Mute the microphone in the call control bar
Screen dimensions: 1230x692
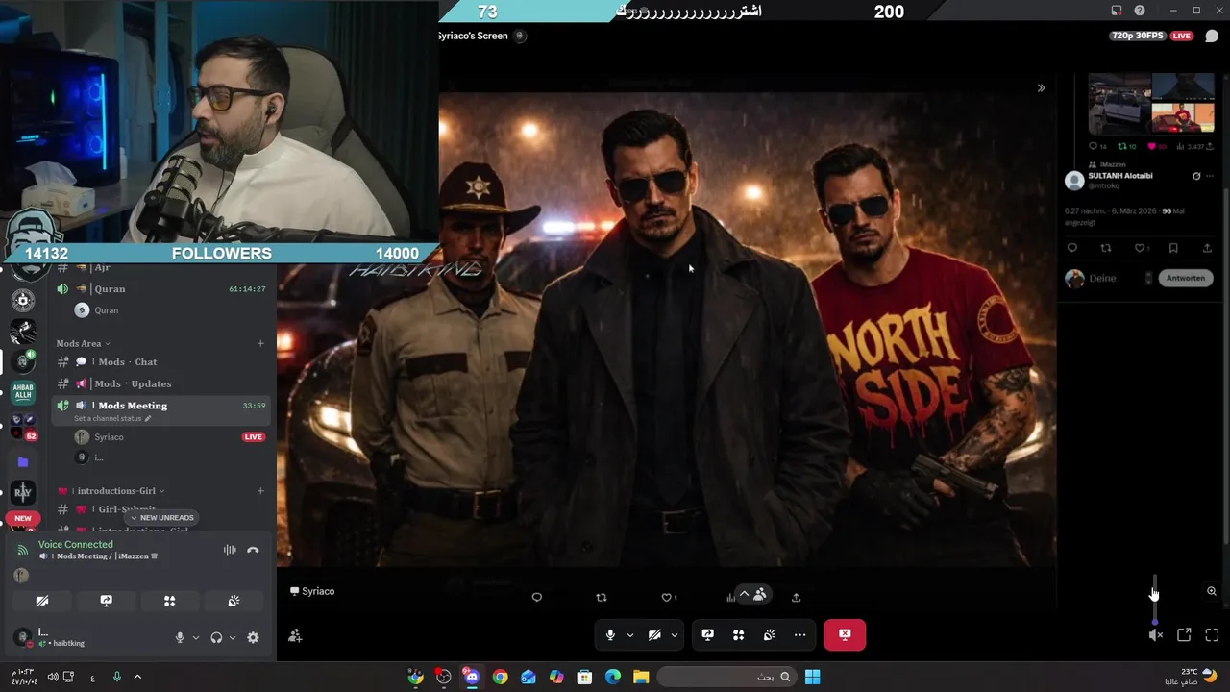tap(610, 634)
